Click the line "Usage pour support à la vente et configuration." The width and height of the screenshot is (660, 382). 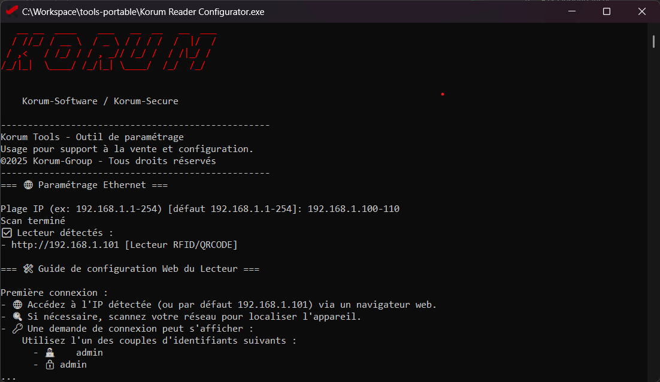127,149
